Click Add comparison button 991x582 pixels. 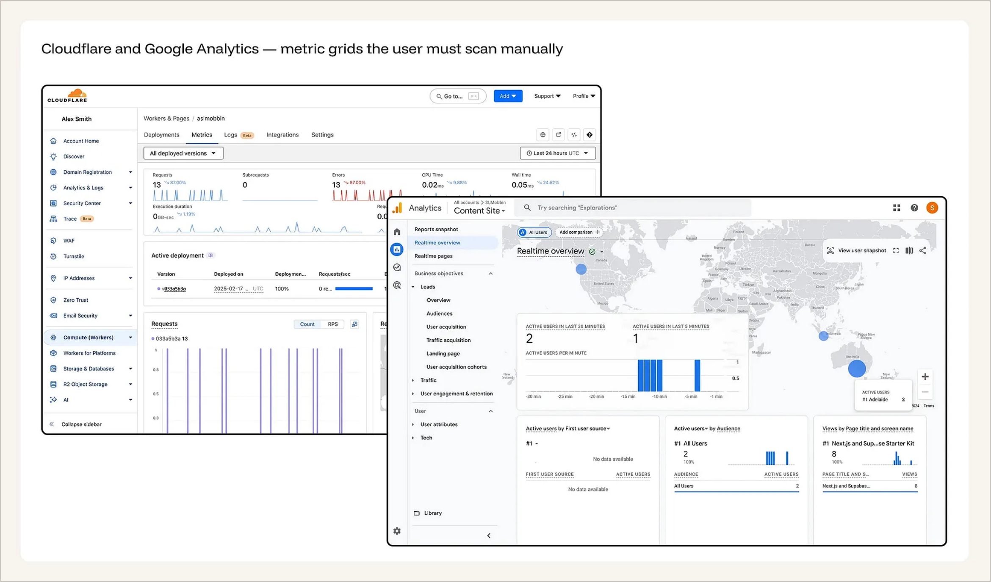pos(579,232)
